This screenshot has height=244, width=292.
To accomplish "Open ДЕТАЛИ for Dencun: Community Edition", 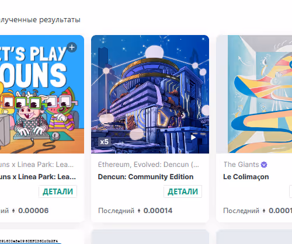I will (183, 191).
